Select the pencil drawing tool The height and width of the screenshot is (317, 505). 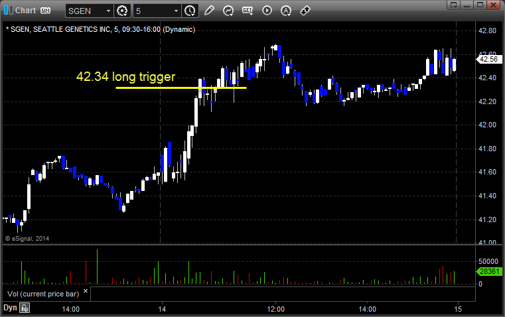pos(209,11)
